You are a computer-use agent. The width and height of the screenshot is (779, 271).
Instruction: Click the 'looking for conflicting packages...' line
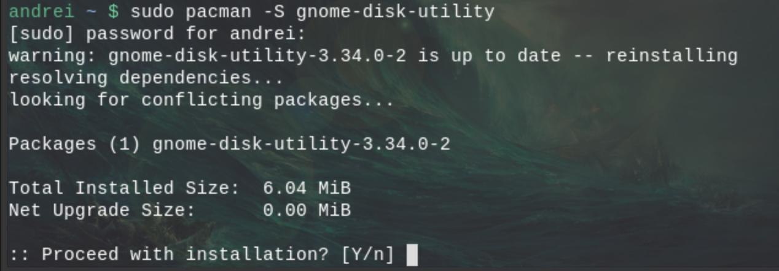(202, 100)
